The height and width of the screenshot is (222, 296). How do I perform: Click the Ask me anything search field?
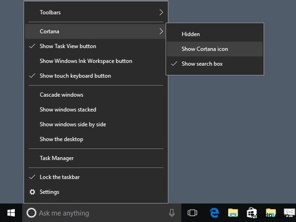tap(102, 213)
